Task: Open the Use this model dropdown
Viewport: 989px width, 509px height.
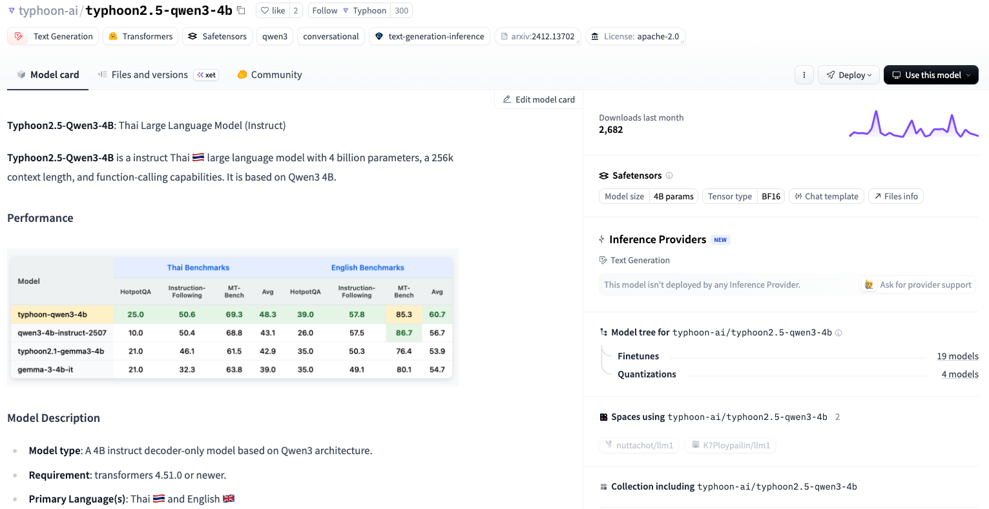Action: [930, 75]
